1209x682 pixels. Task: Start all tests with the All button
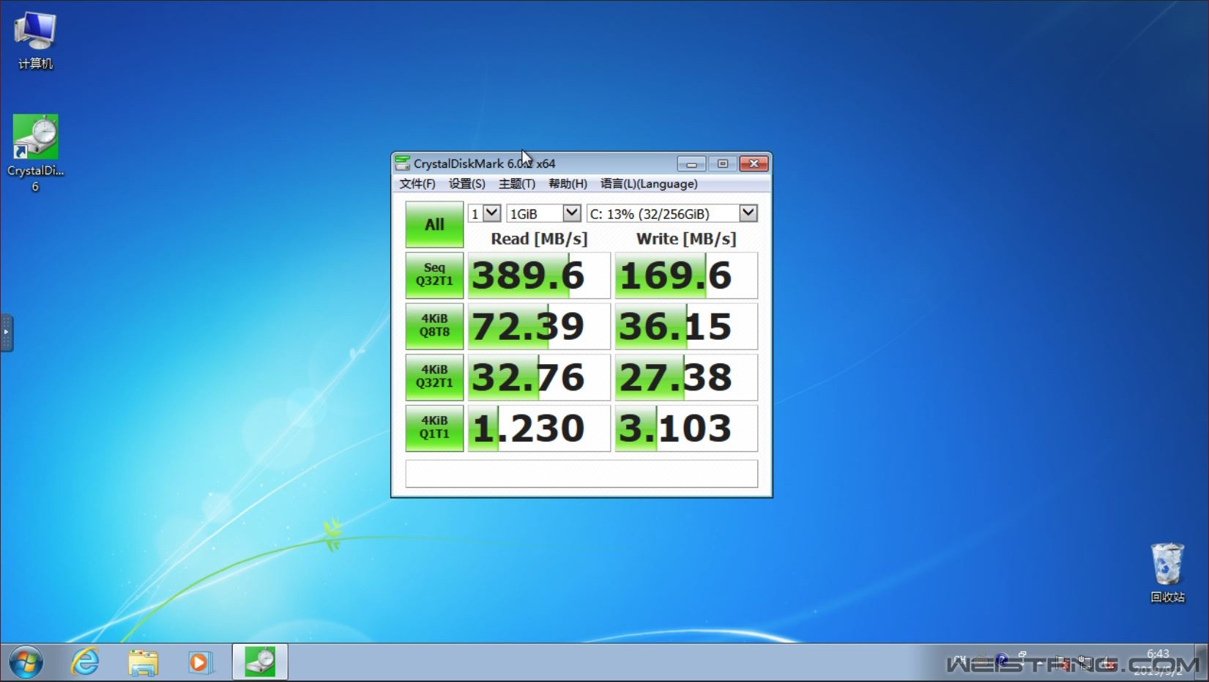click(x=434, y=223)
